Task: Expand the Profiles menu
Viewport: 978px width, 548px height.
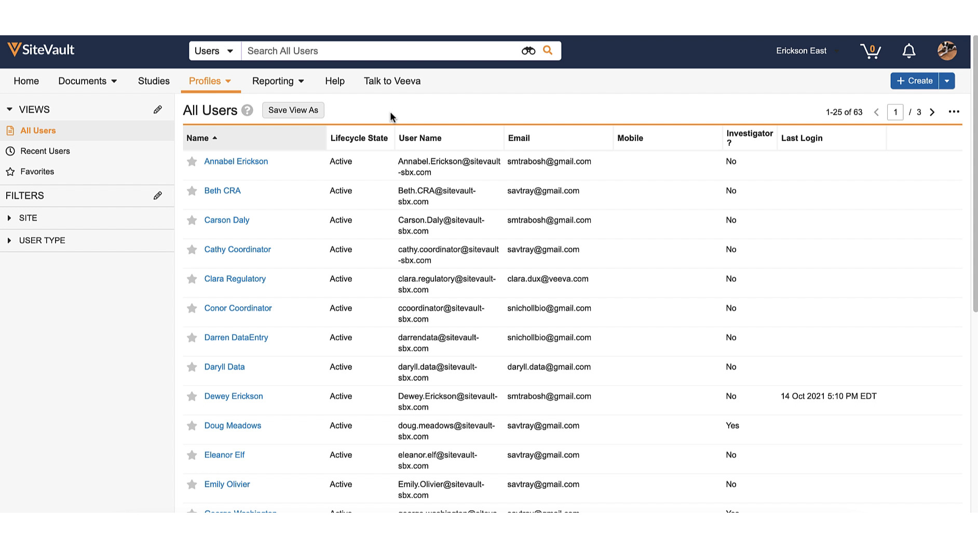Action: [210, 81]
